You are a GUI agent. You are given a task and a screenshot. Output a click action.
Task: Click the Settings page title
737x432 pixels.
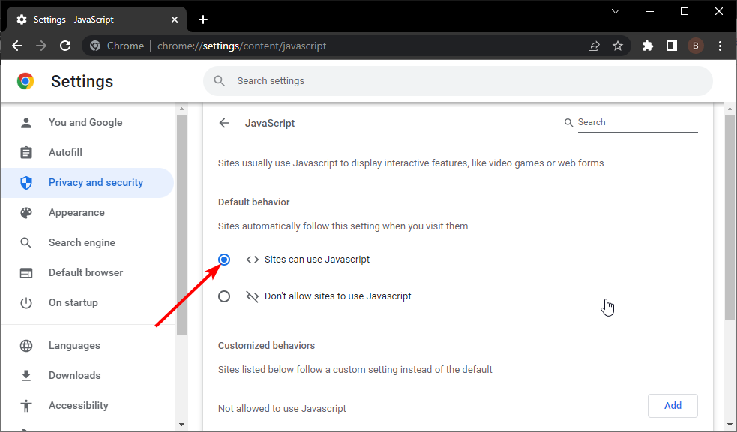click(82, 81)
